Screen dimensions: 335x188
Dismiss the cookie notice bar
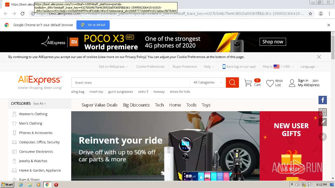[x=319, y=57]
